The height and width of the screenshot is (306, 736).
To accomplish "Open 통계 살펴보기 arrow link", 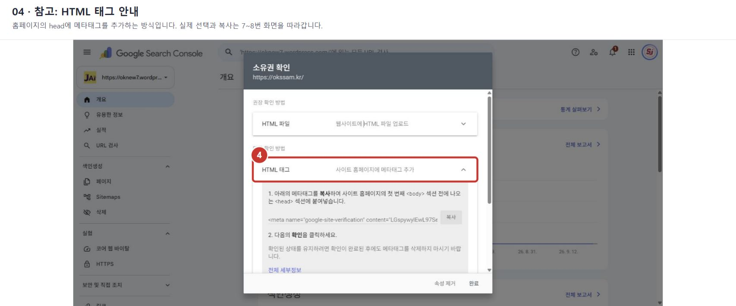I will point(580,109).
